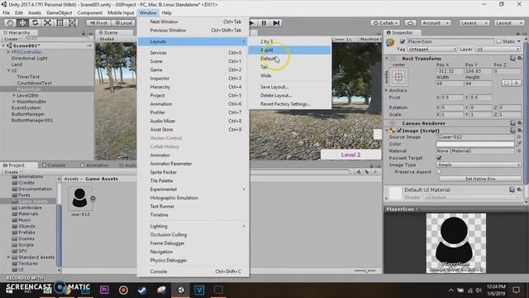Open the cloud services icon
Screen dimensions: 529x298
[410, 23]
